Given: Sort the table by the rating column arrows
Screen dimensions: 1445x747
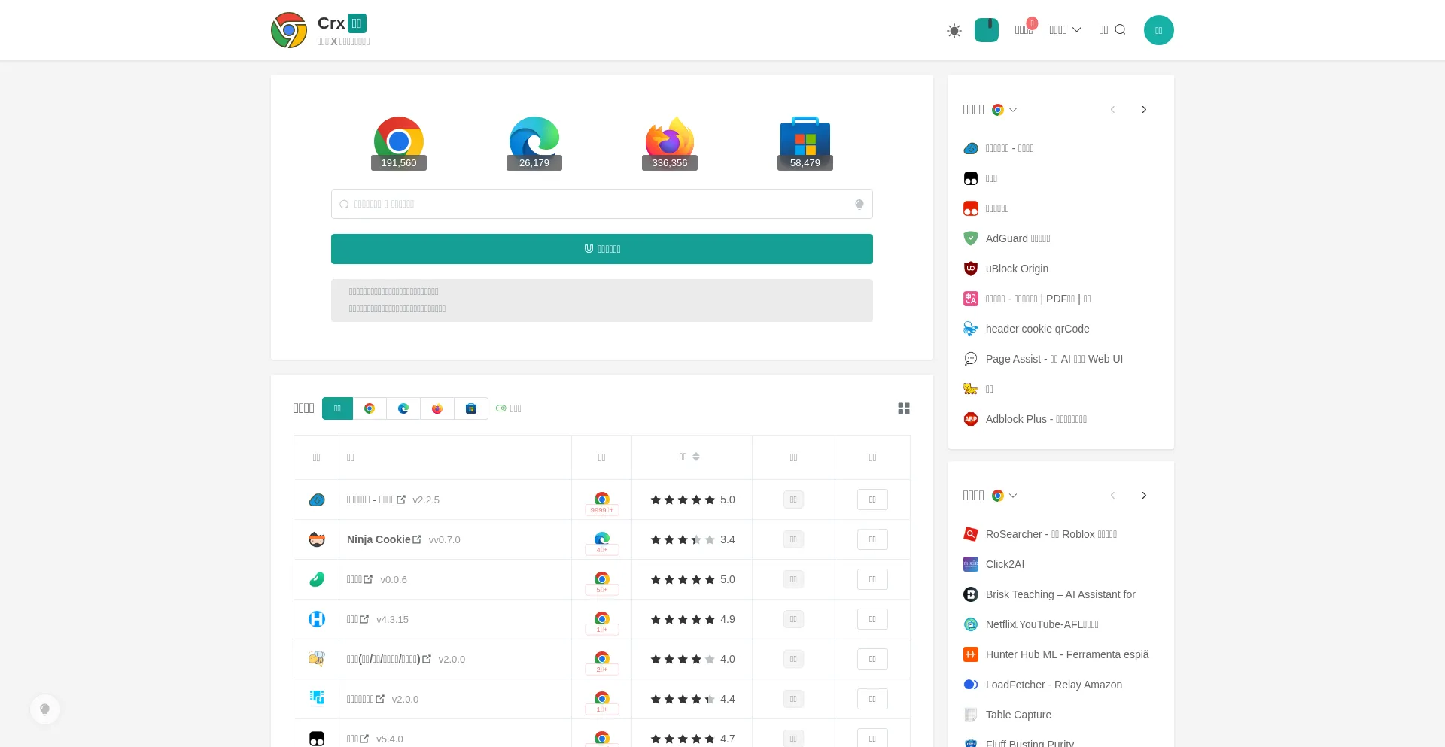Looking at the screenshot, I should coord(696,457).
